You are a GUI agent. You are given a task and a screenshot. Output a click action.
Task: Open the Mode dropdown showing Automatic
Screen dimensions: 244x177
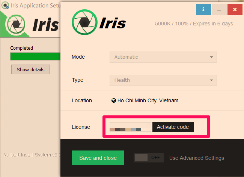(x=163, y=57)
